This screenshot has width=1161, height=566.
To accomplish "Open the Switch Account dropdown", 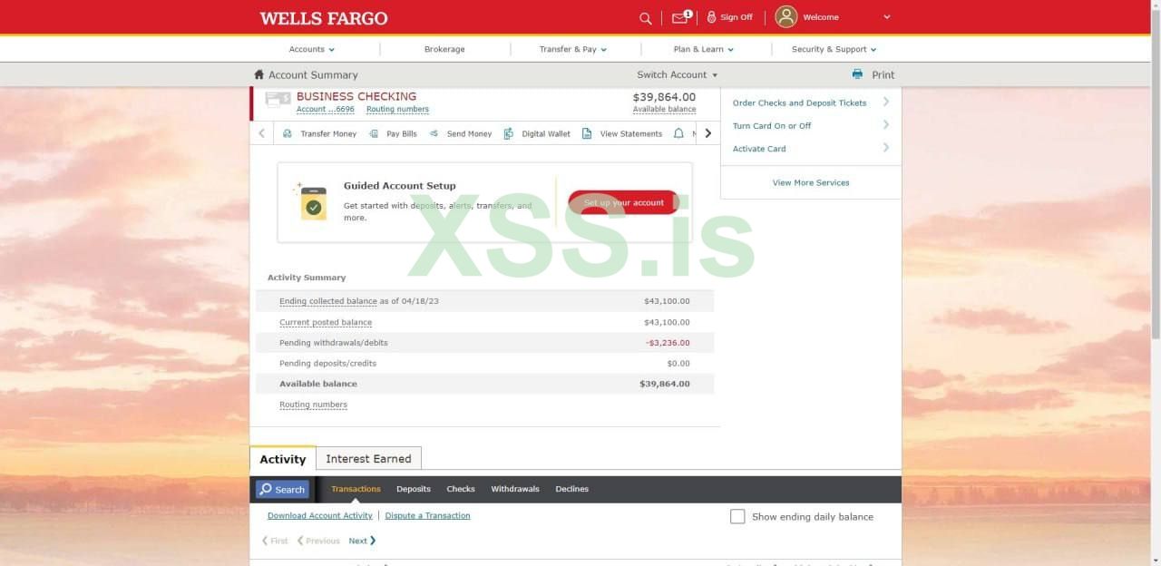I will click(x=677, y=74).
